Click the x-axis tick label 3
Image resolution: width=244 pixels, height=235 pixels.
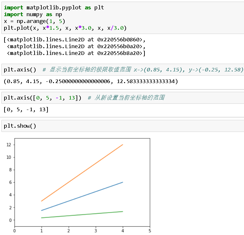point(96,231)
